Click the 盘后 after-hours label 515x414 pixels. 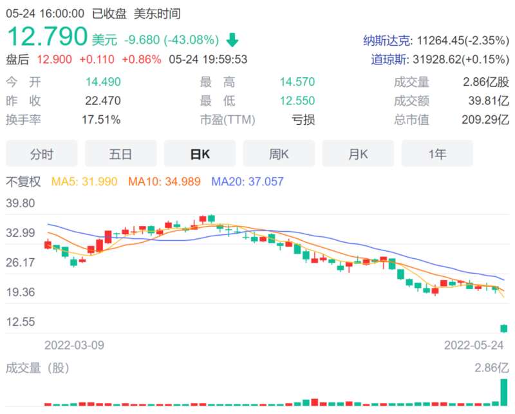pos(17,59)
